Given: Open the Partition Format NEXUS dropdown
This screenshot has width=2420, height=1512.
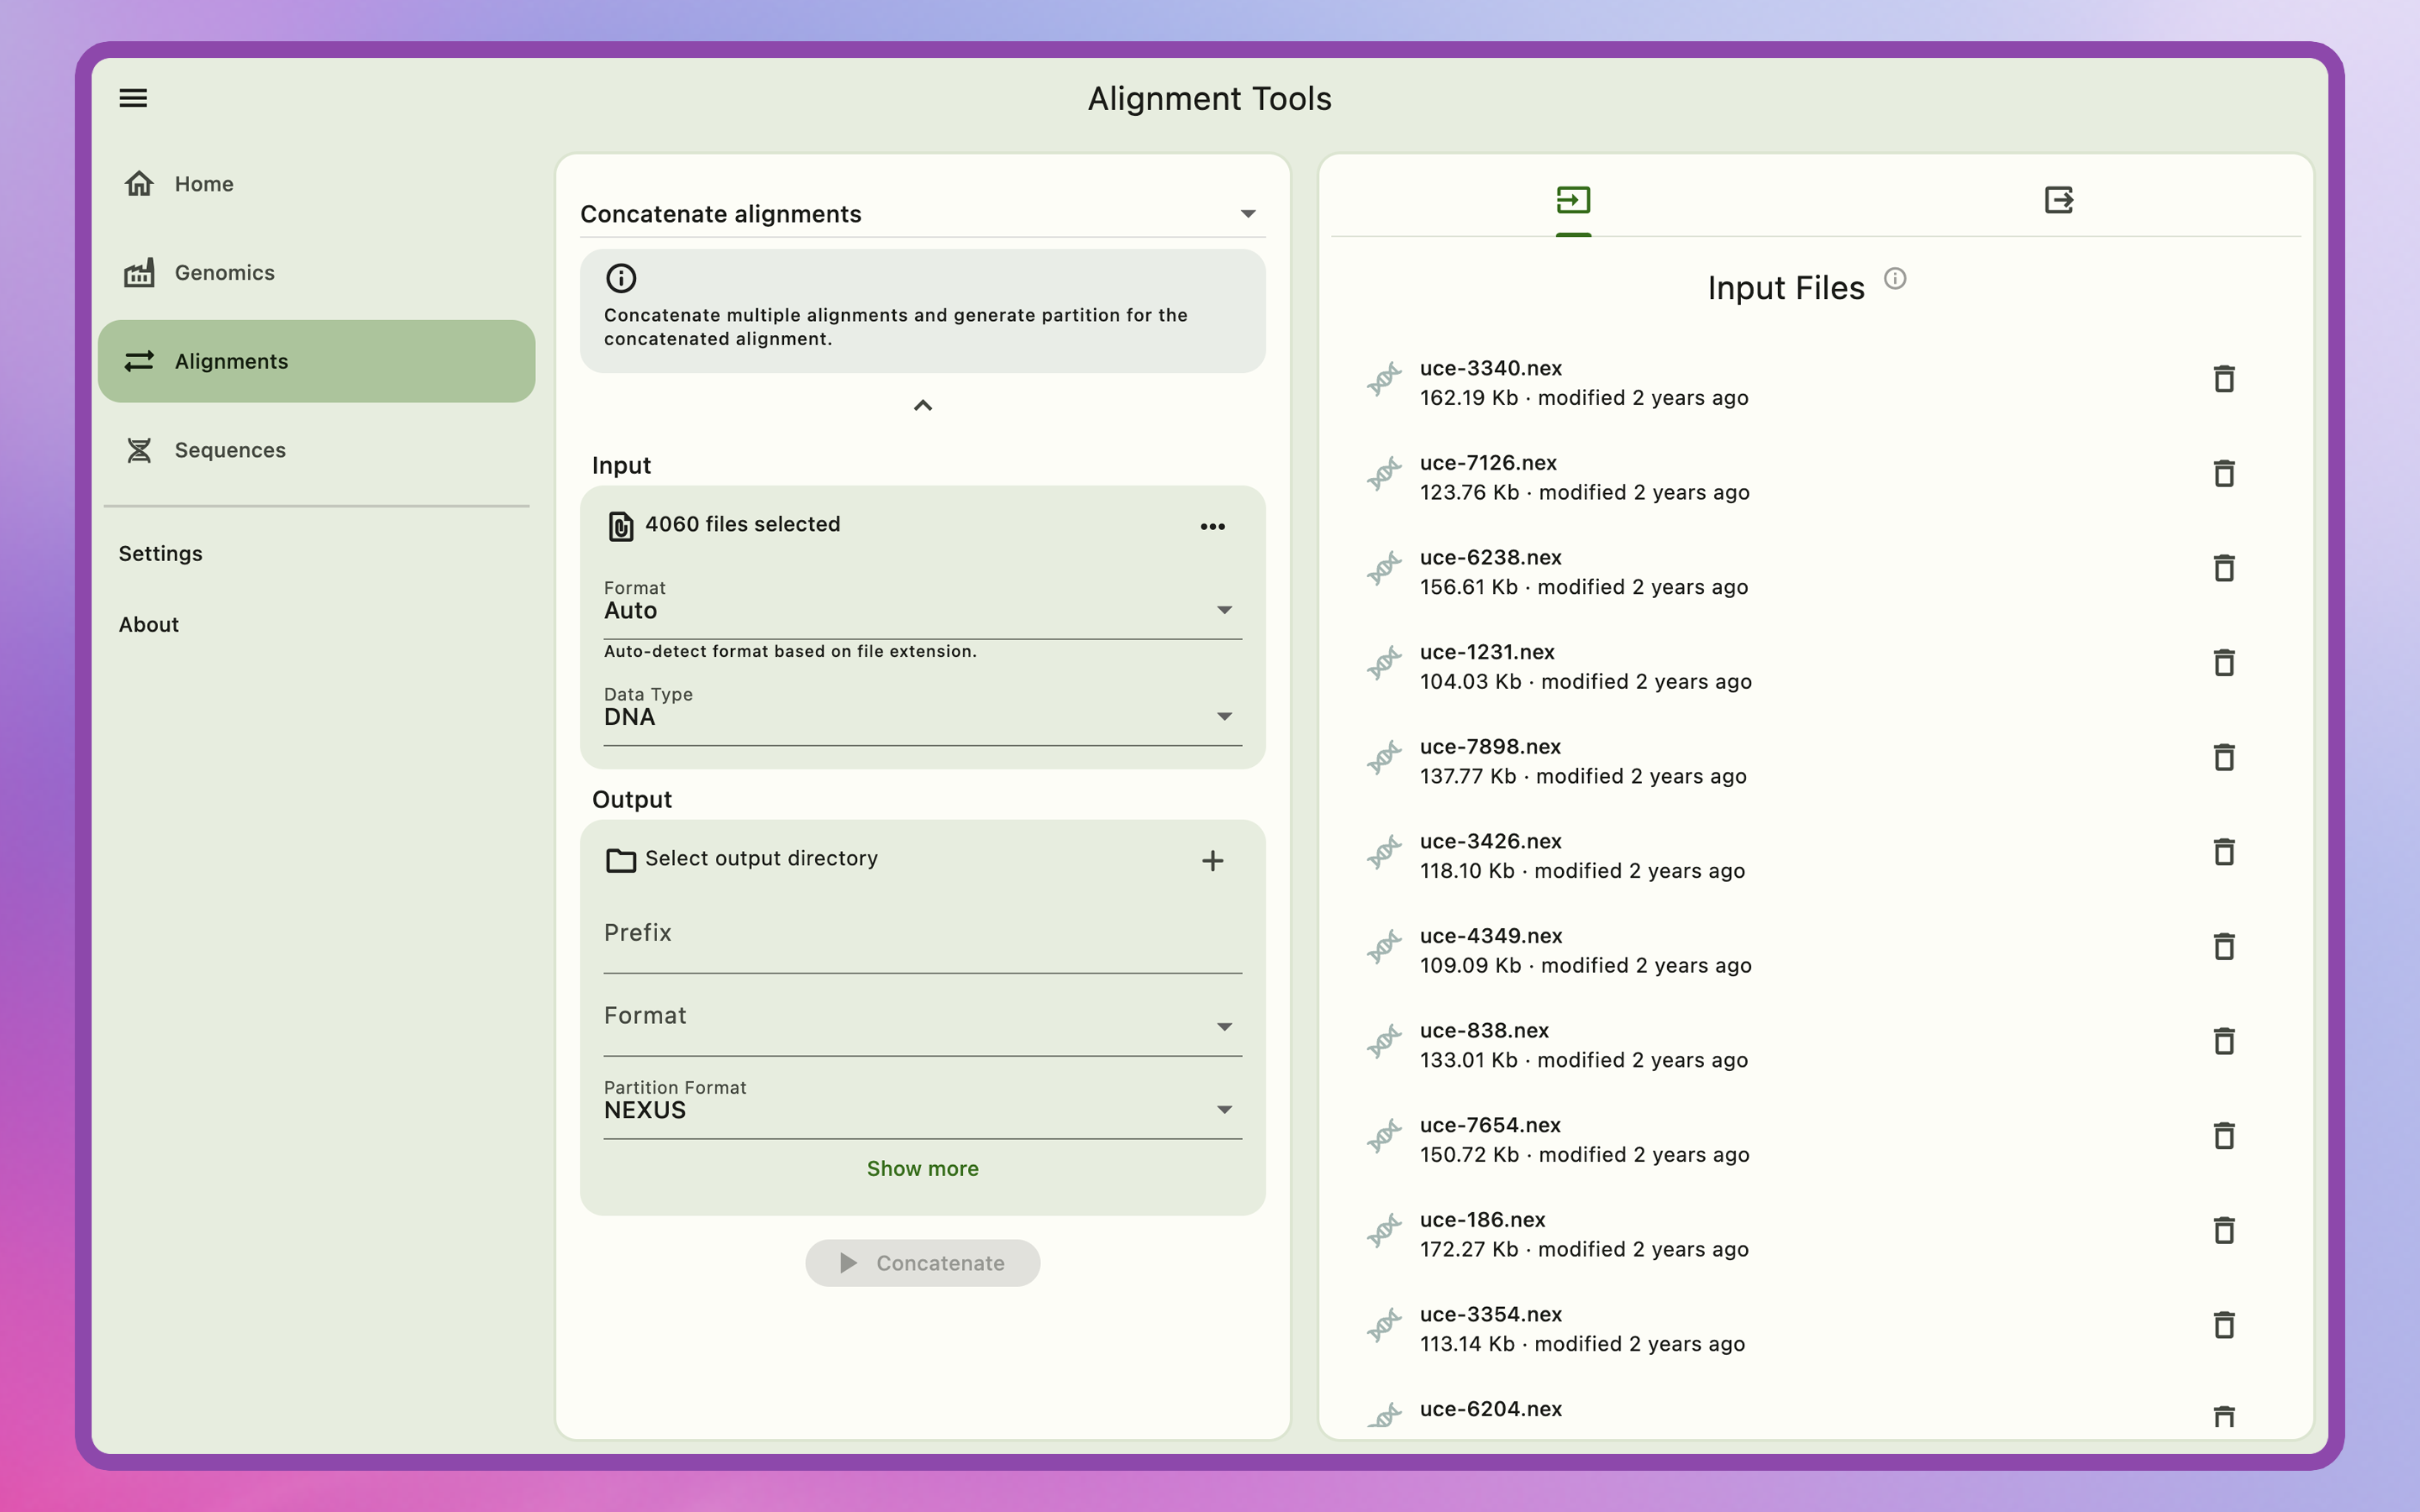Looking at the screenshot, I should tap(1224, 1109).
